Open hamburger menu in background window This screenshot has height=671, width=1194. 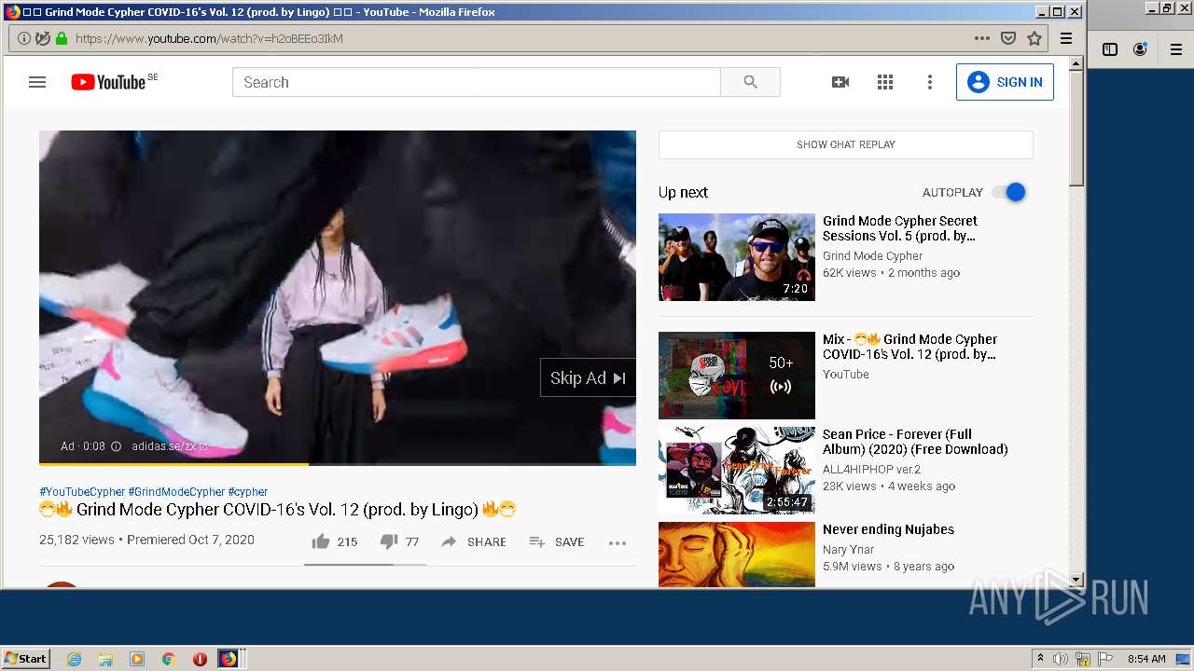point(1177,49)
